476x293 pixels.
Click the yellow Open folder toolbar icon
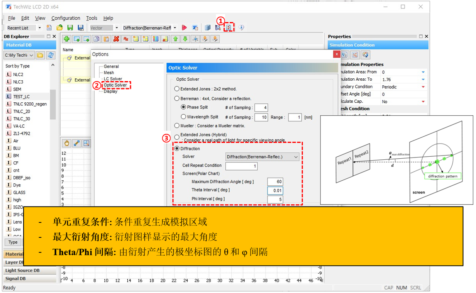[59, 28]
